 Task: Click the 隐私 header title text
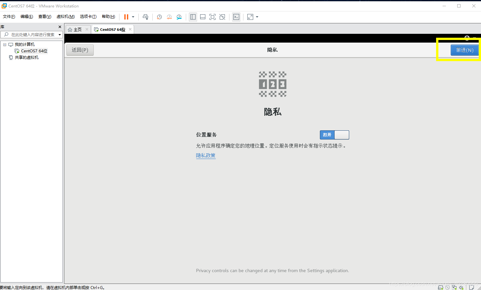click(272, 50)
